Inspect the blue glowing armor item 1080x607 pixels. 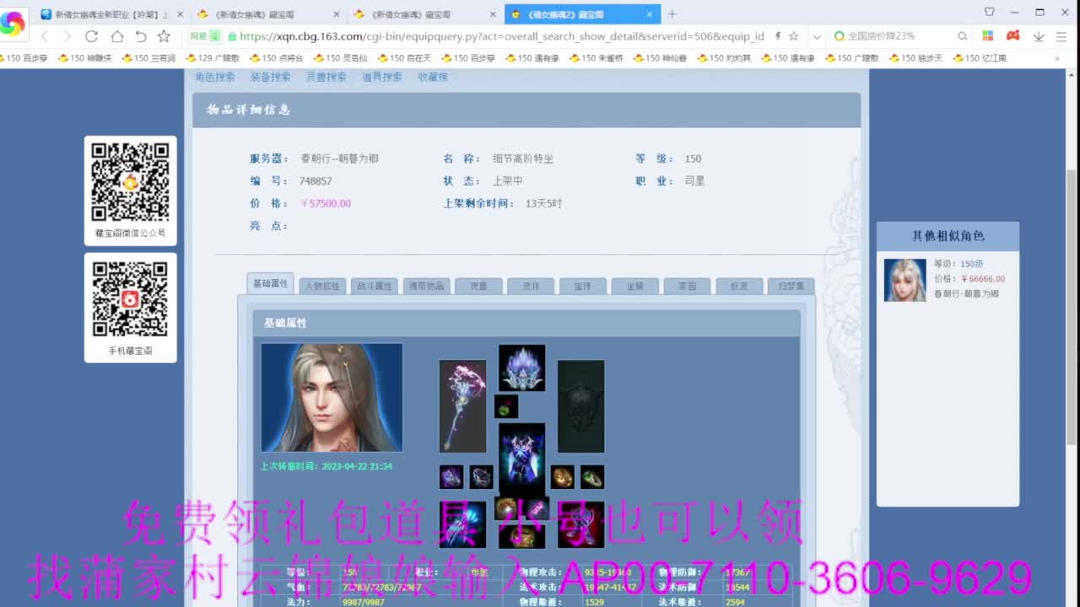521,458
